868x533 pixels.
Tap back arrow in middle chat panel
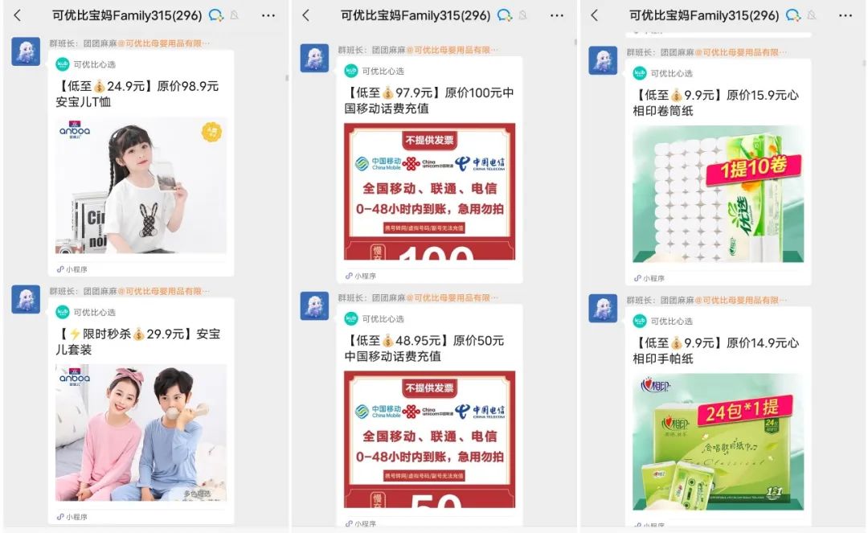coord(306,15)
